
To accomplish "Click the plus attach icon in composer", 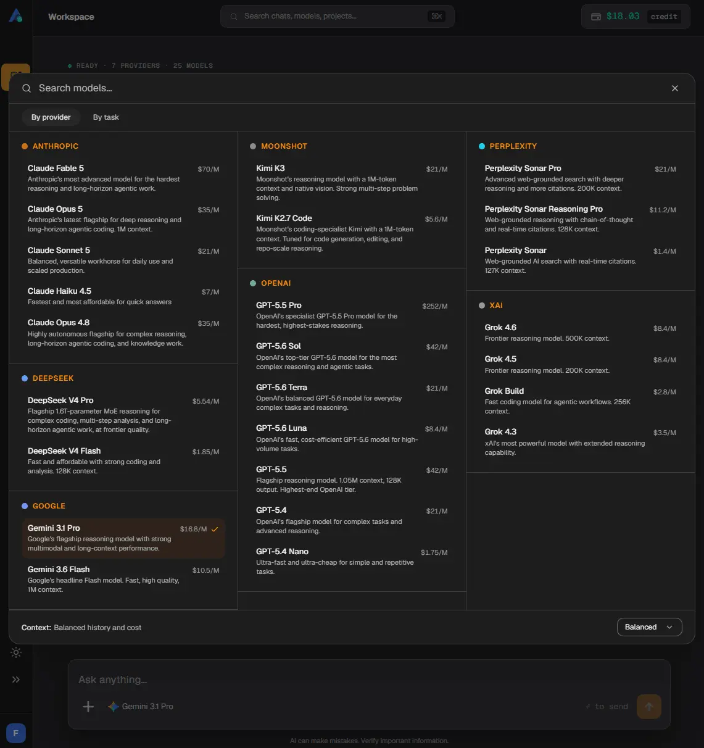I will pyautogui.click(x=88, y=707).
